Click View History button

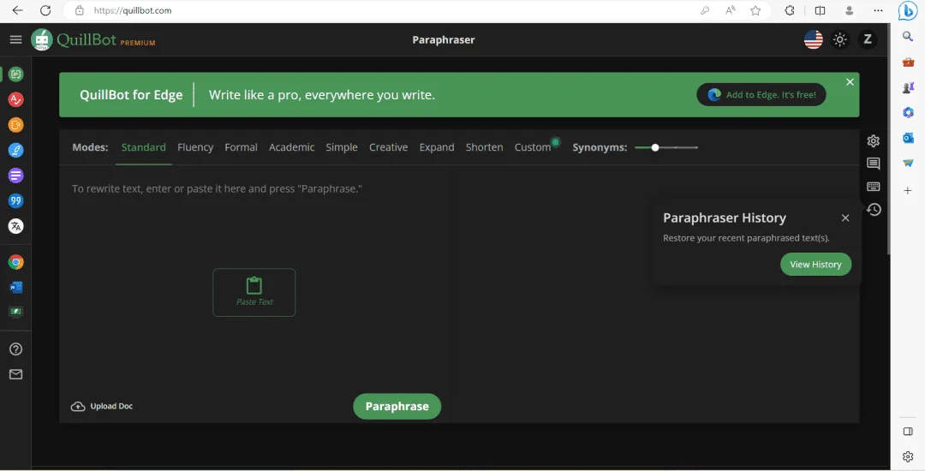click(816, 264)
